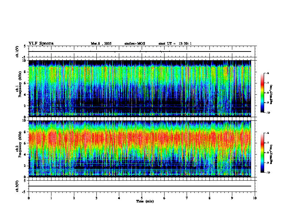
Task: Click inside the ch.1 spectrogram panel
Action: pyautogui.click(x=140, y=89)
